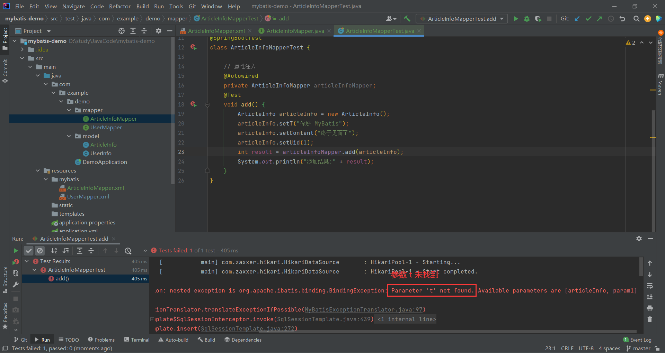Rollback changes with undo arrow icon
The width and height of the screenshot is (665, 353).
click(622, 19)
